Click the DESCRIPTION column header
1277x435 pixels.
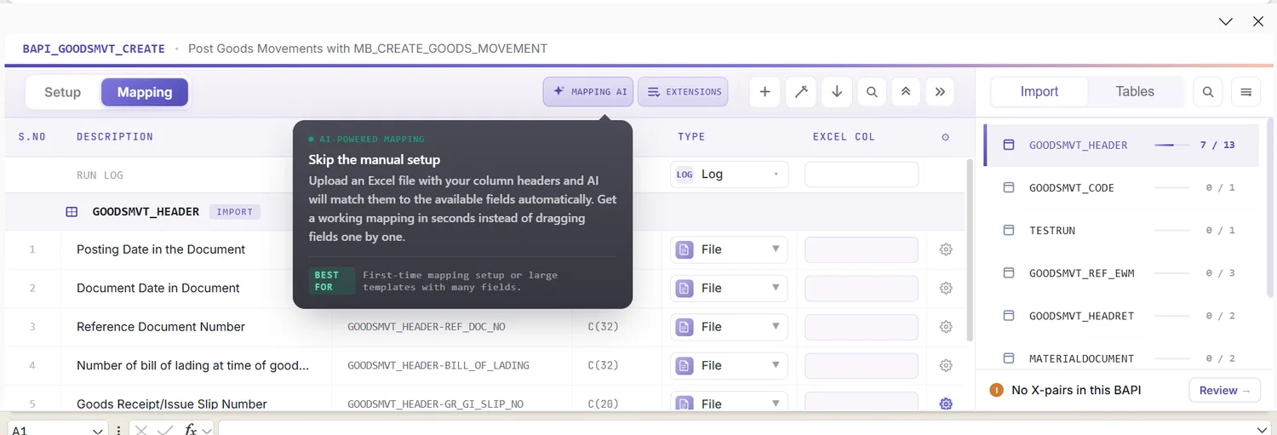pyautogui.click(x=115, y=137)
